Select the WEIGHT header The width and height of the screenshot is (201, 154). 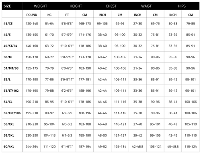41,6
